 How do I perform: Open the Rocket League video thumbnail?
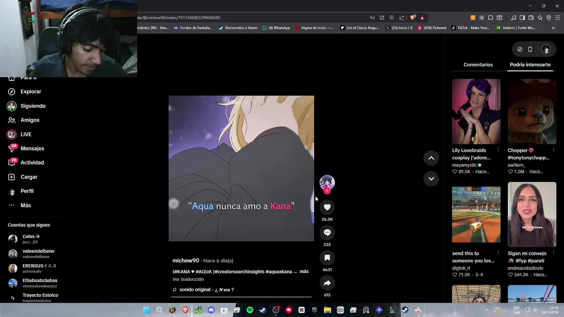476,214
